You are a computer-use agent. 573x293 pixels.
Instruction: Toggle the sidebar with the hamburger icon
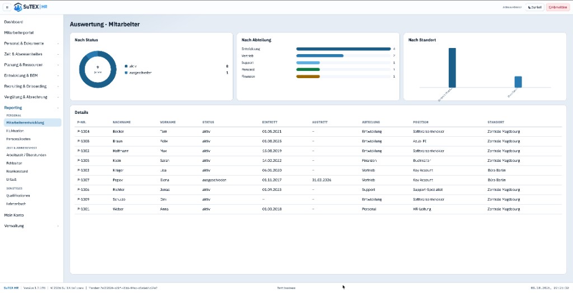click(x=7, y=7)
